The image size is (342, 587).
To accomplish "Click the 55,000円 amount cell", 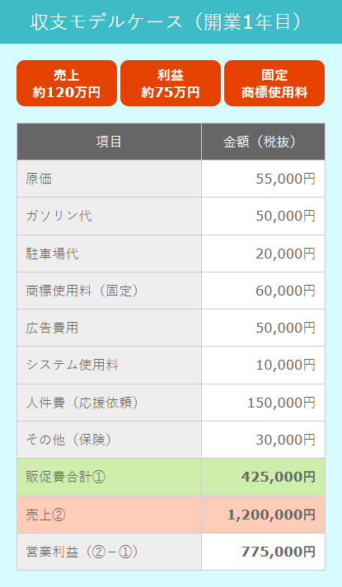I will pyautogui.click(x=264, y=179).
